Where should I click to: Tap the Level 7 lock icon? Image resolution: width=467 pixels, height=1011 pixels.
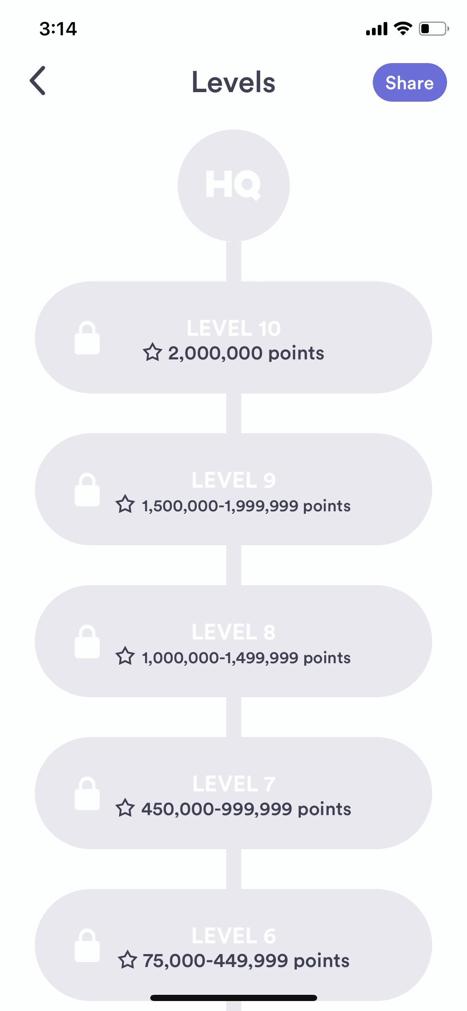pyautogui.click(x=87, y=793)
